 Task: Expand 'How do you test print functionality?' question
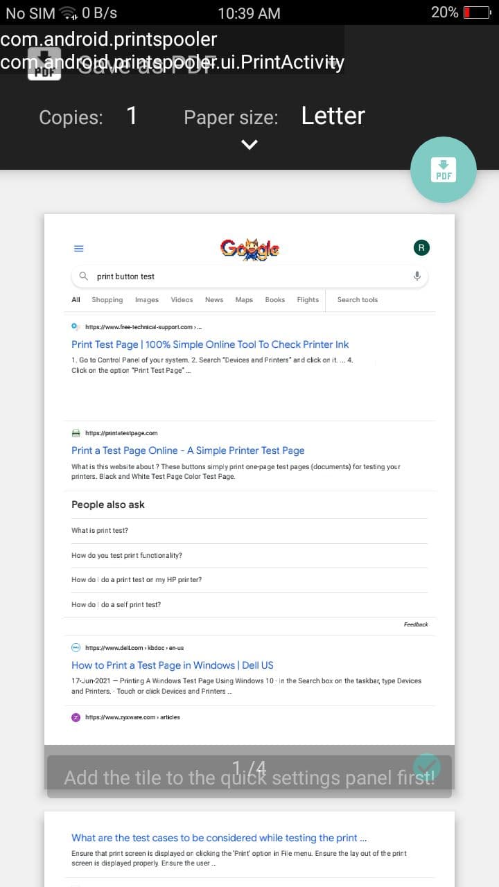tap(249, 556)
